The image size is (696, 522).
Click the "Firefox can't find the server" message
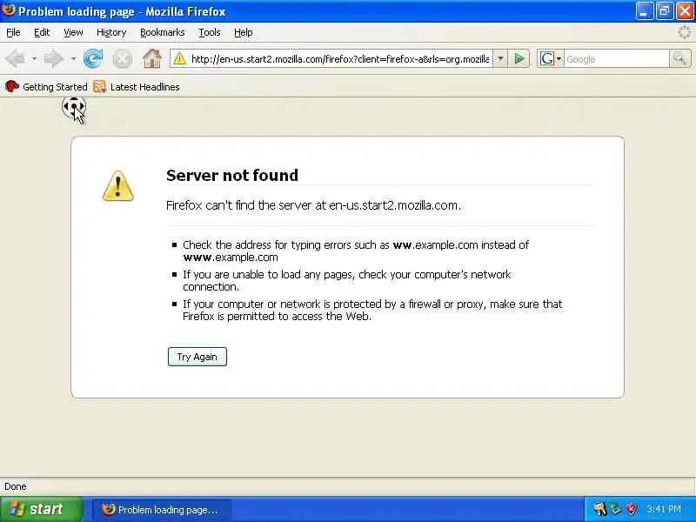(313, 205)
